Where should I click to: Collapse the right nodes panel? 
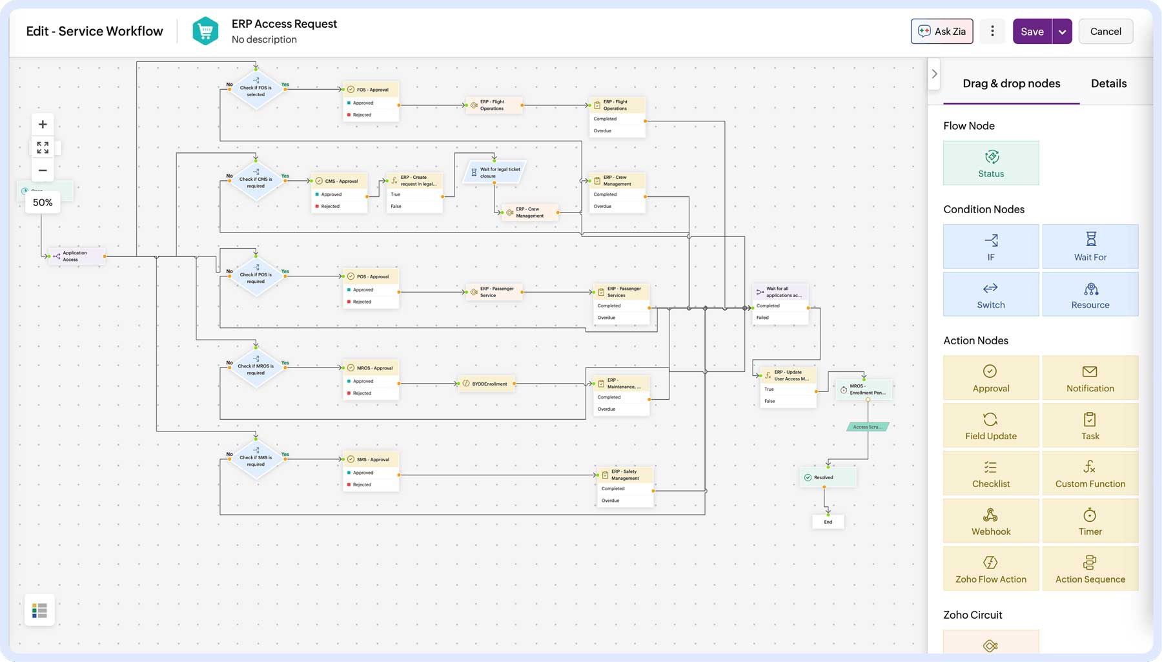934,74
